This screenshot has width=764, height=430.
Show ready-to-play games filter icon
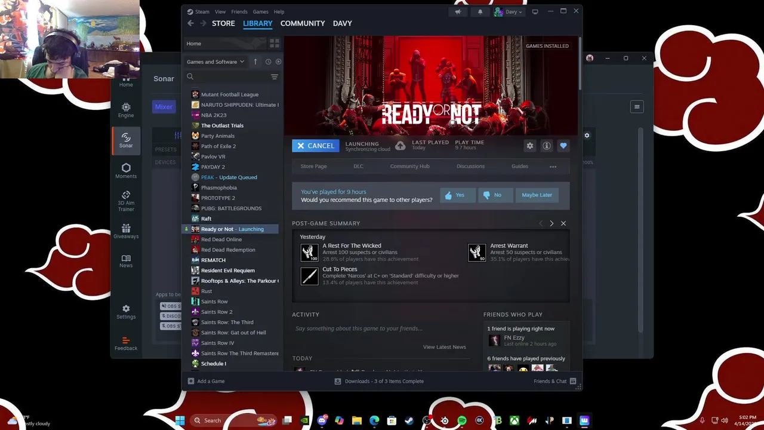278,62
